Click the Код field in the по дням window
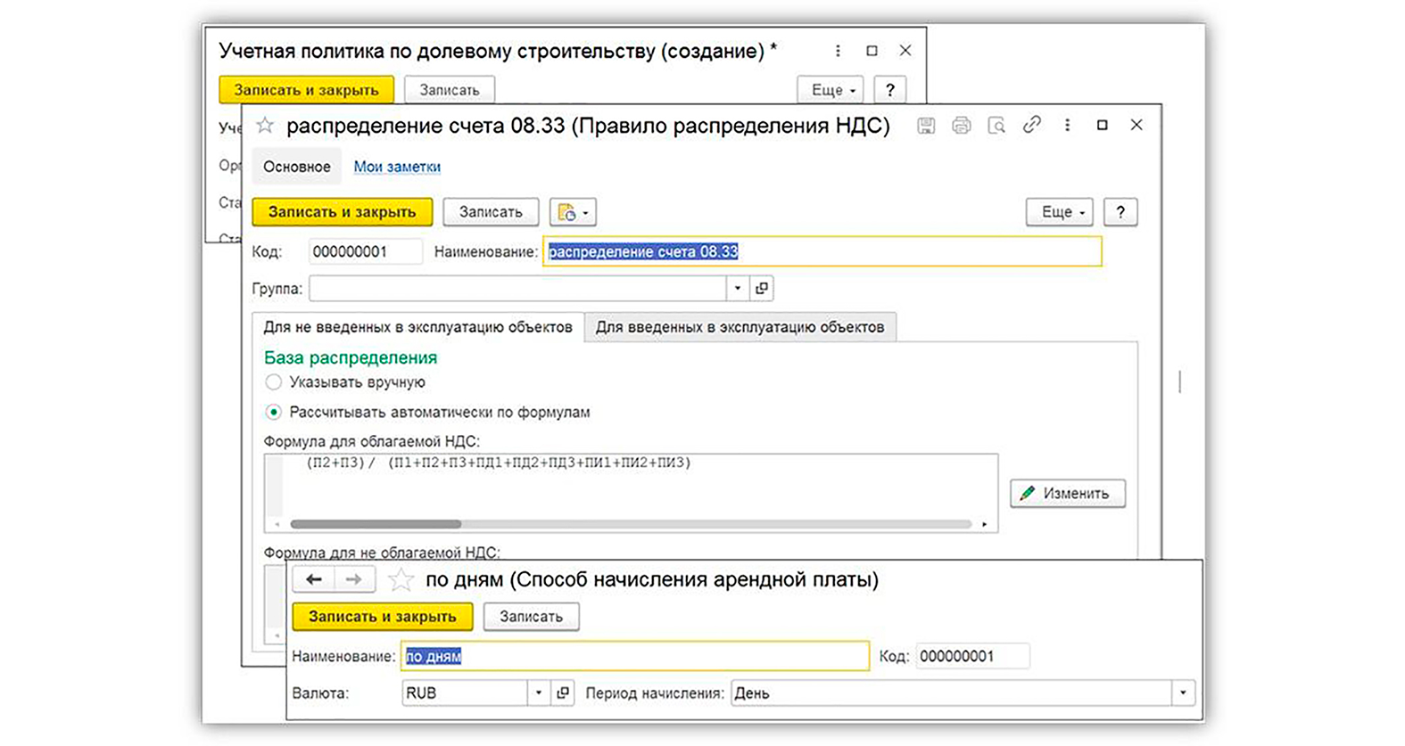 tap(972, 657)
